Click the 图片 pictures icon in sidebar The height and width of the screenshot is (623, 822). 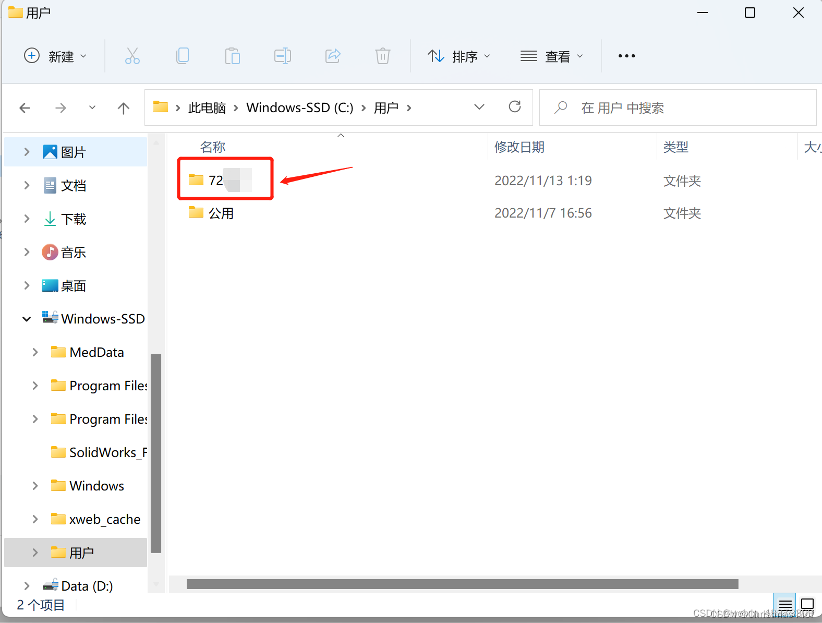[50, 152]
